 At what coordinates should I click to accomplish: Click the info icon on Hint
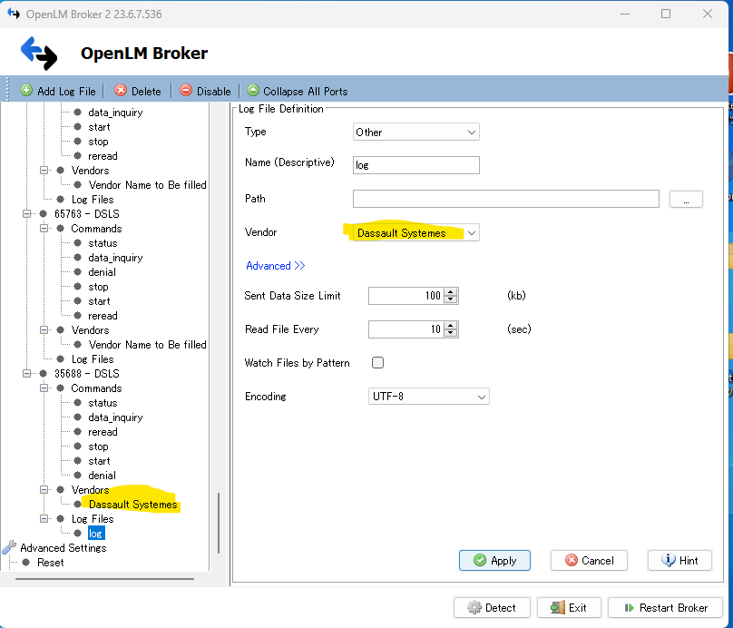669,560
